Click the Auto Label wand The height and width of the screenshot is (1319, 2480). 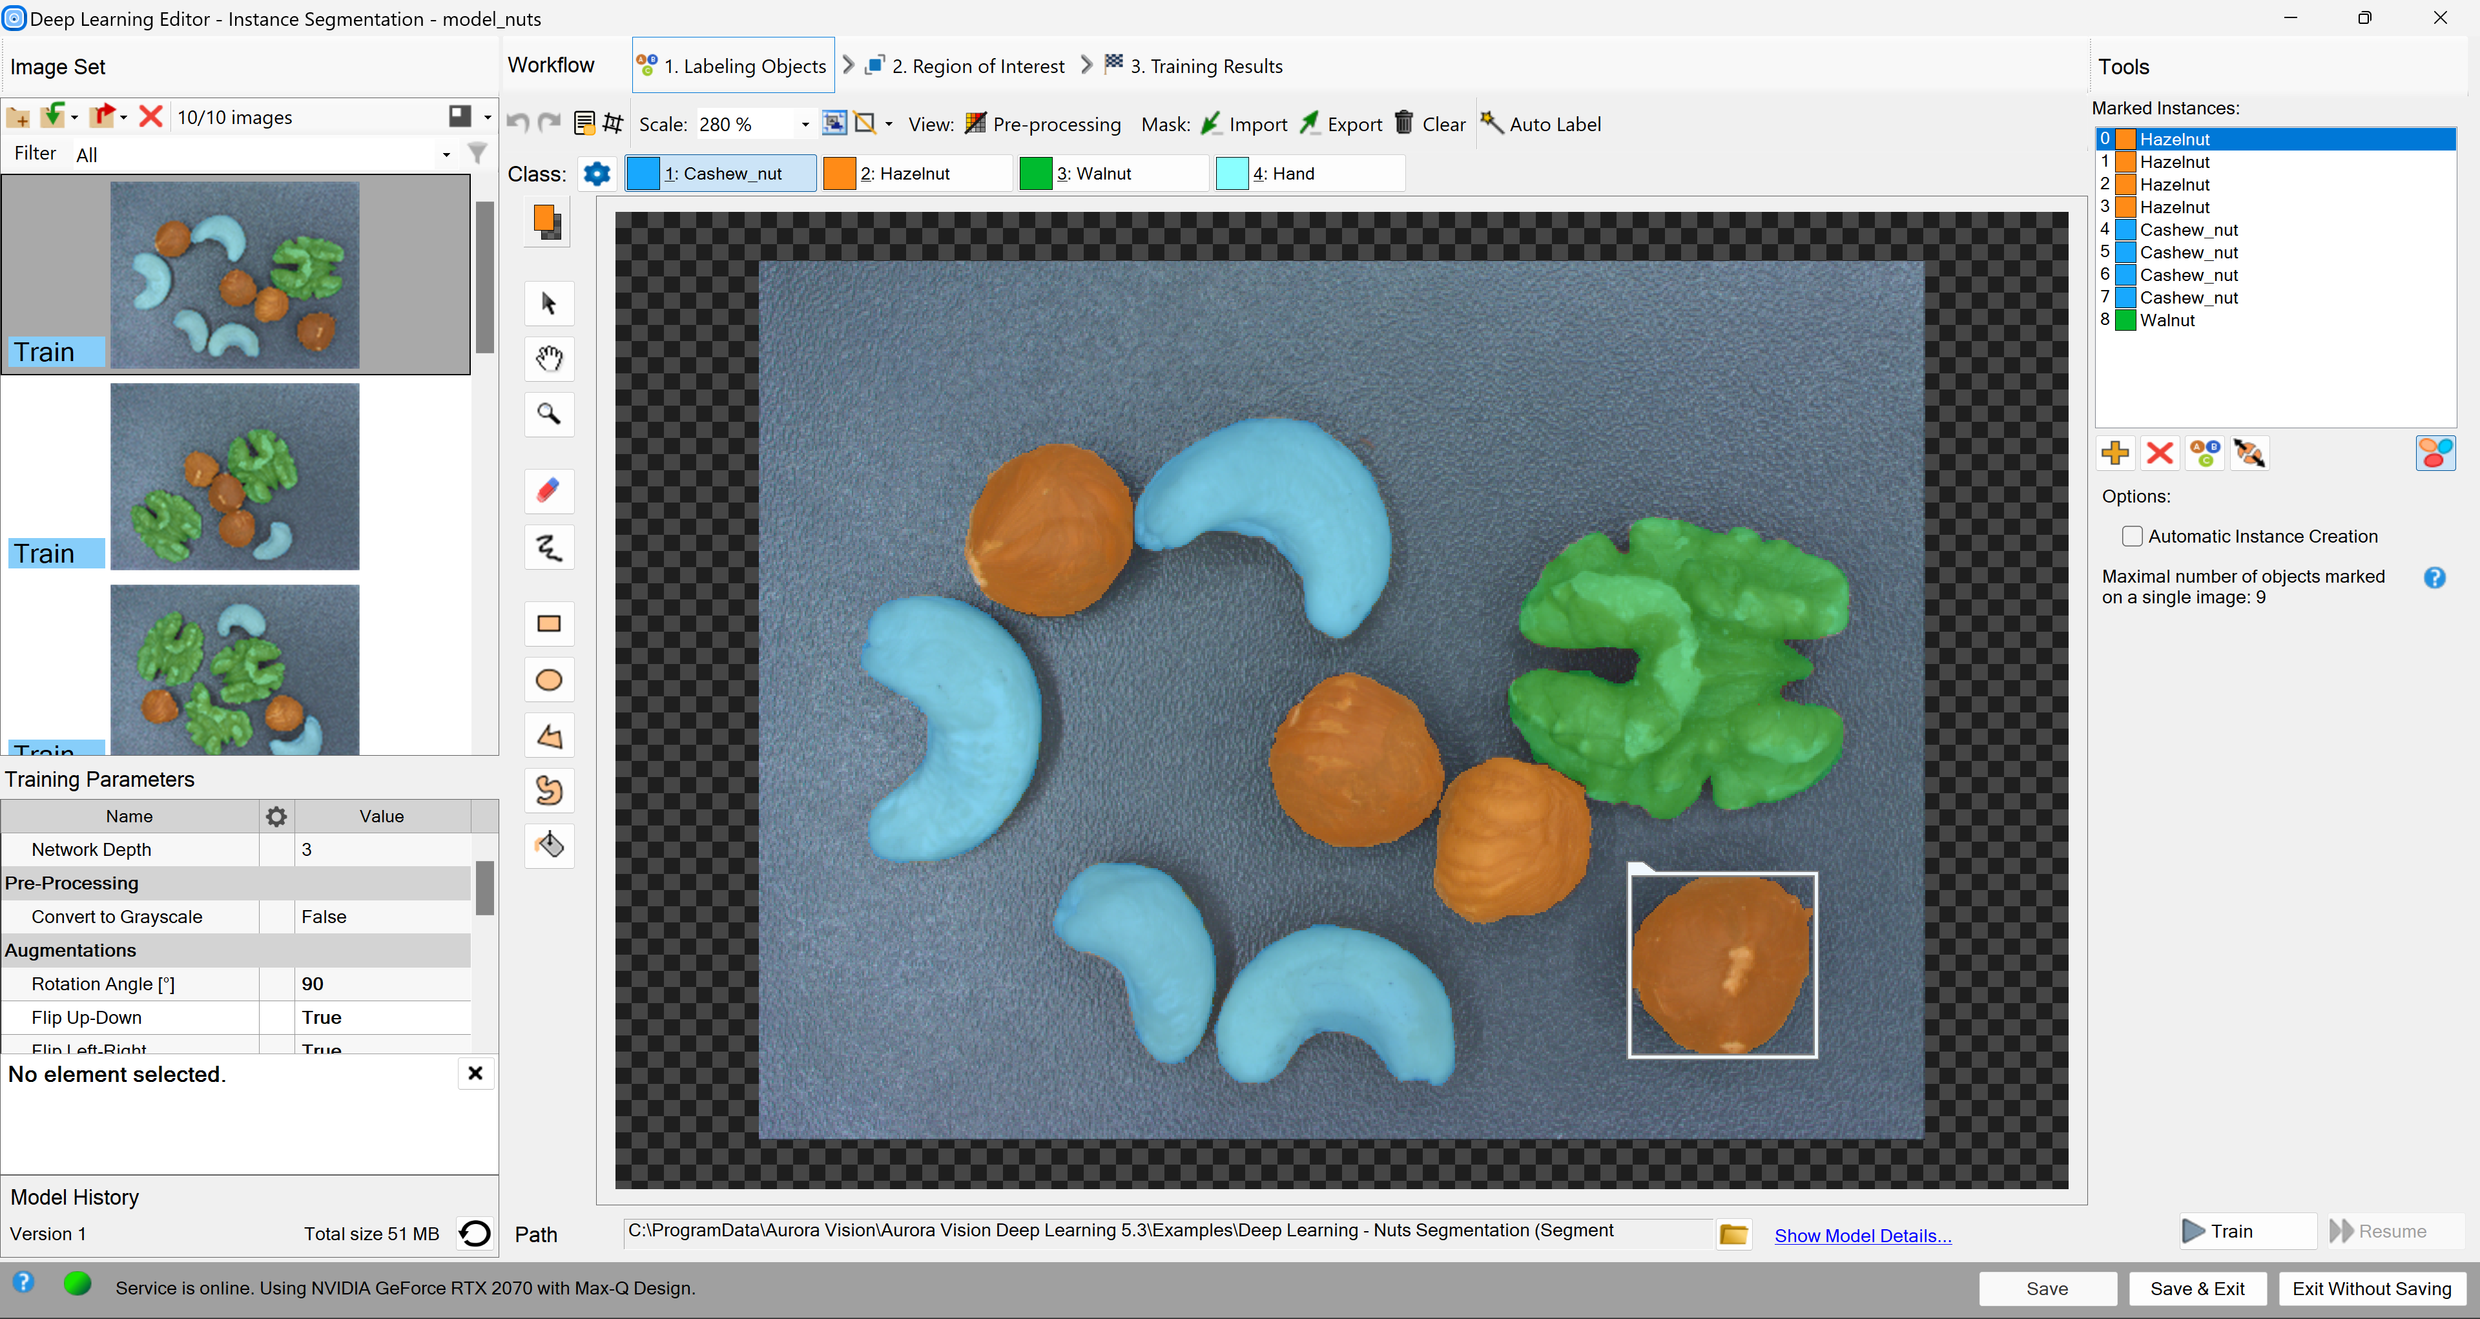click(1540, 123)
